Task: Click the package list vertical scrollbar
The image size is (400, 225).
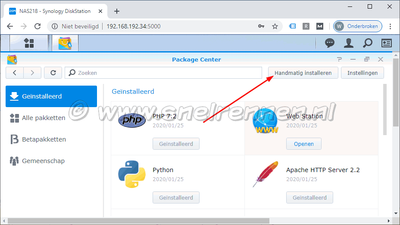Action: click(x=384, y=109)
